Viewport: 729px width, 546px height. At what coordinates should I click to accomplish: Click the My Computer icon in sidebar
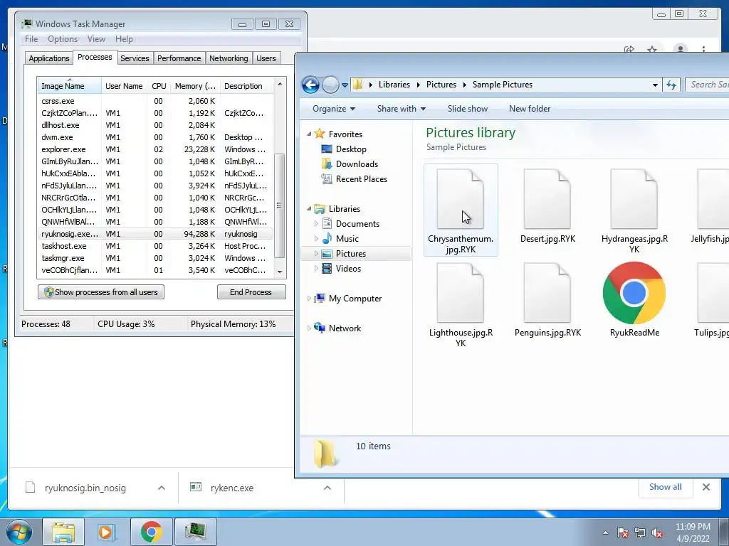click(320, 299)
